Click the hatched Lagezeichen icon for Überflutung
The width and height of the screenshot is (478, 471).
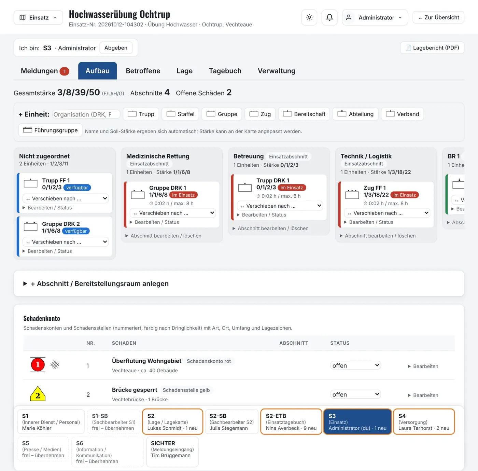[x=55, y=365]
